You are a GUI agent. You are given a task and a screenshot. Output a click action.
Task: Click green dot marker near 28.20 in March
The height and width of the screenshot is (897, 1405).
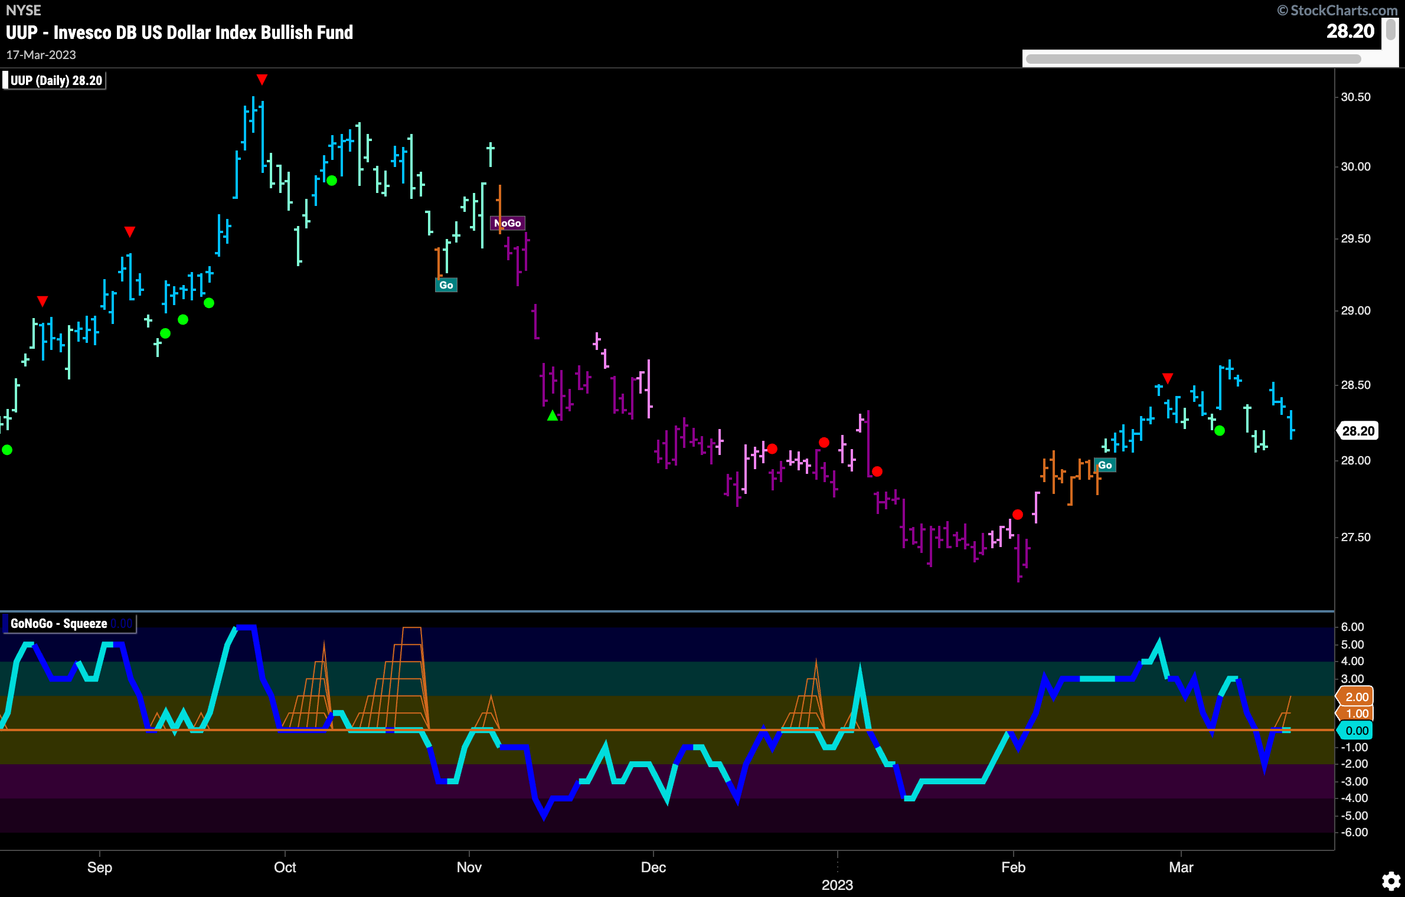1220,431
